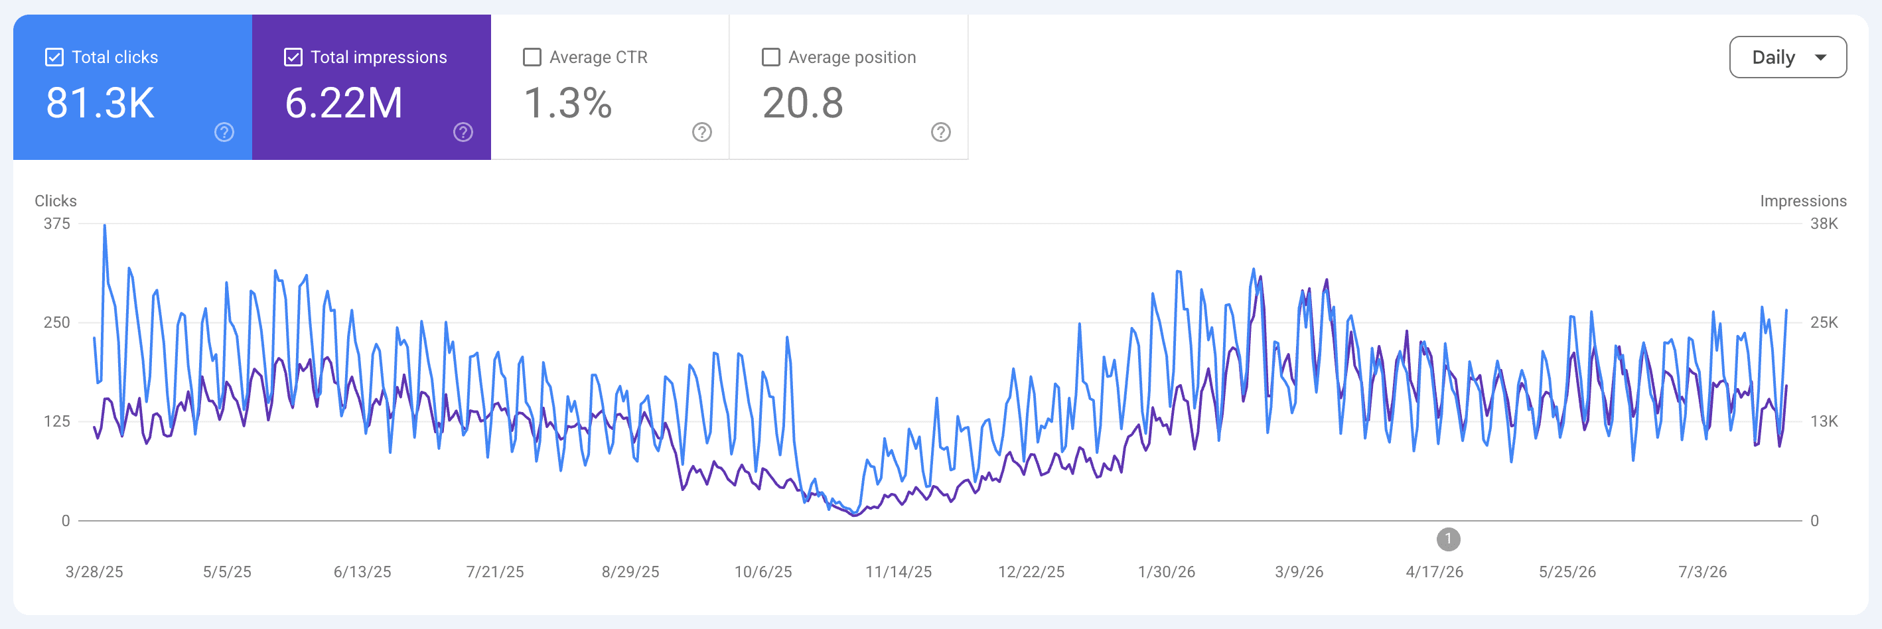1882x629 pixels.
Task: Click the 4/17/26 date axis label
Action: tap(1435, 572)
